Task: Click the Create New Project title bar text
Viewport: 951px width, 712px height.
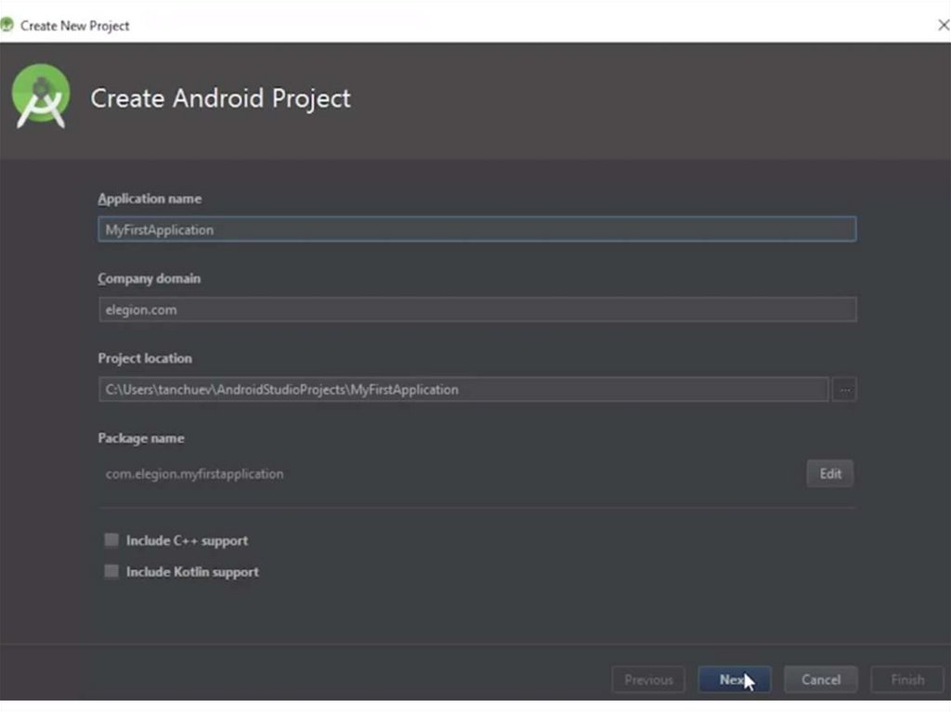Action: click(x=75, y=25)
